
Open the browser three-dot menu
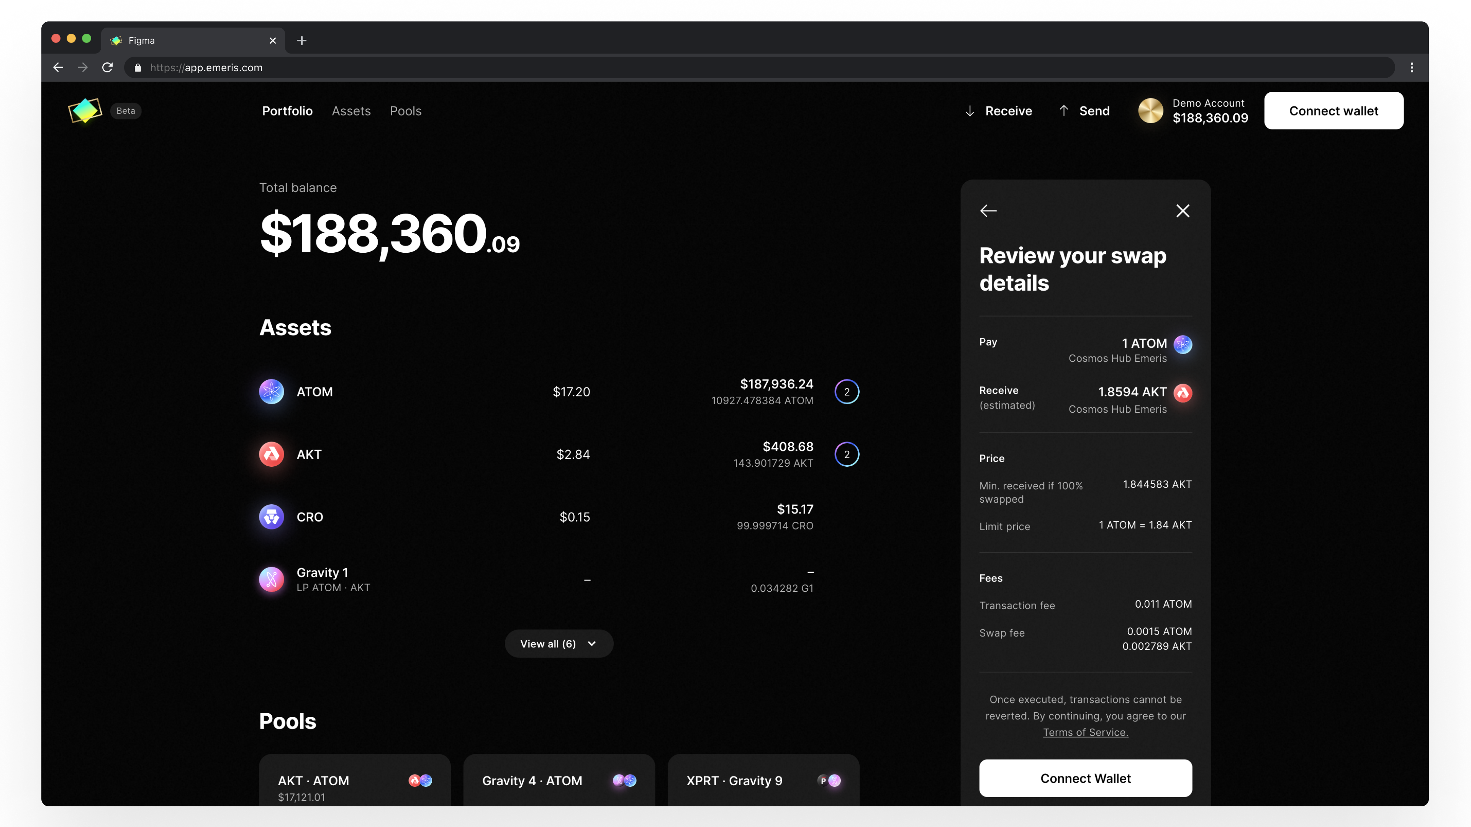coord(1412,67)
